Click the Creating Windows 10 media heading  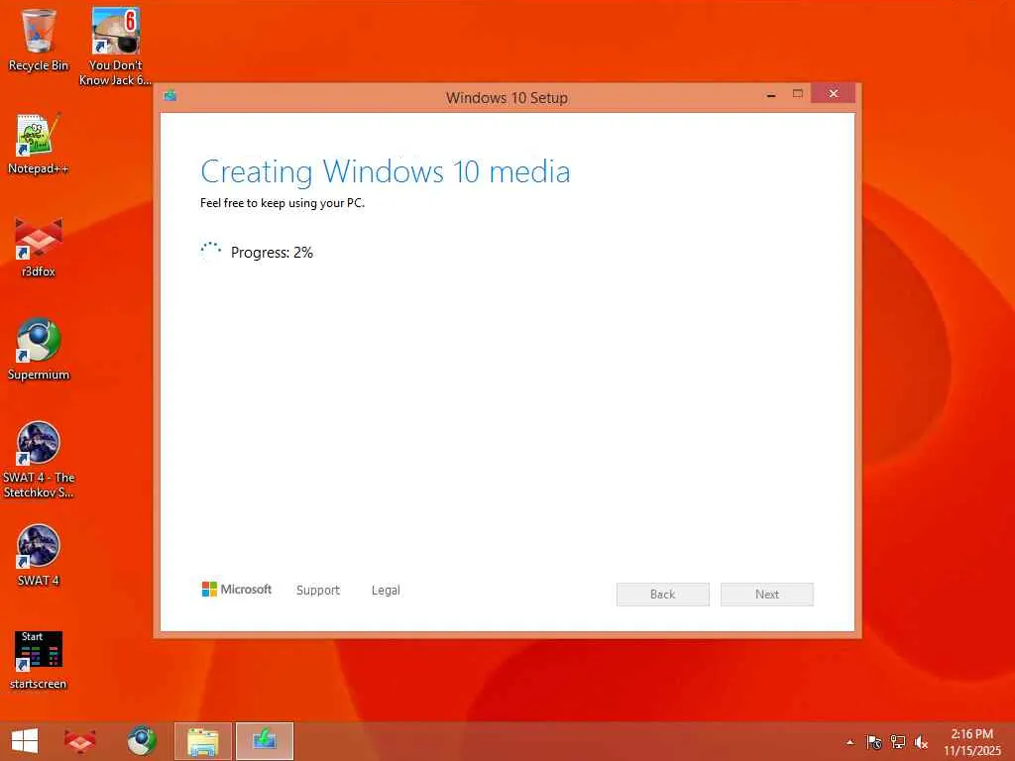click(386, 171)
